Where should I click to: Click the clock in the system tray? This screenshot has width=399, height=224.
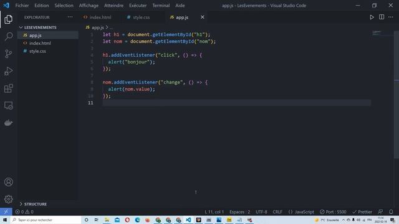point(381,220)
